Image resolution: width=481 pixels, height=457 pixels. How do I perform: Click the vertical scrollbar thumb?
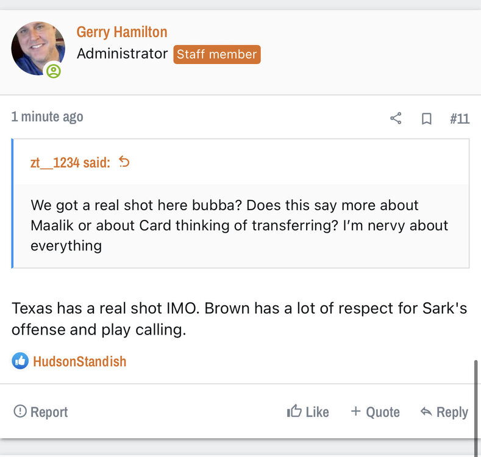476,399
